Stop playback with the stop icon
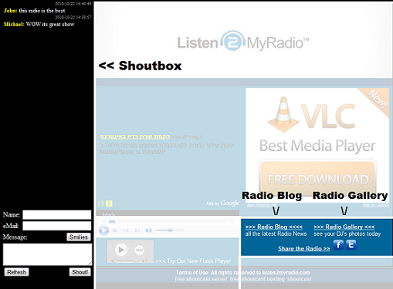393x289 pixels. pos(115,230)
